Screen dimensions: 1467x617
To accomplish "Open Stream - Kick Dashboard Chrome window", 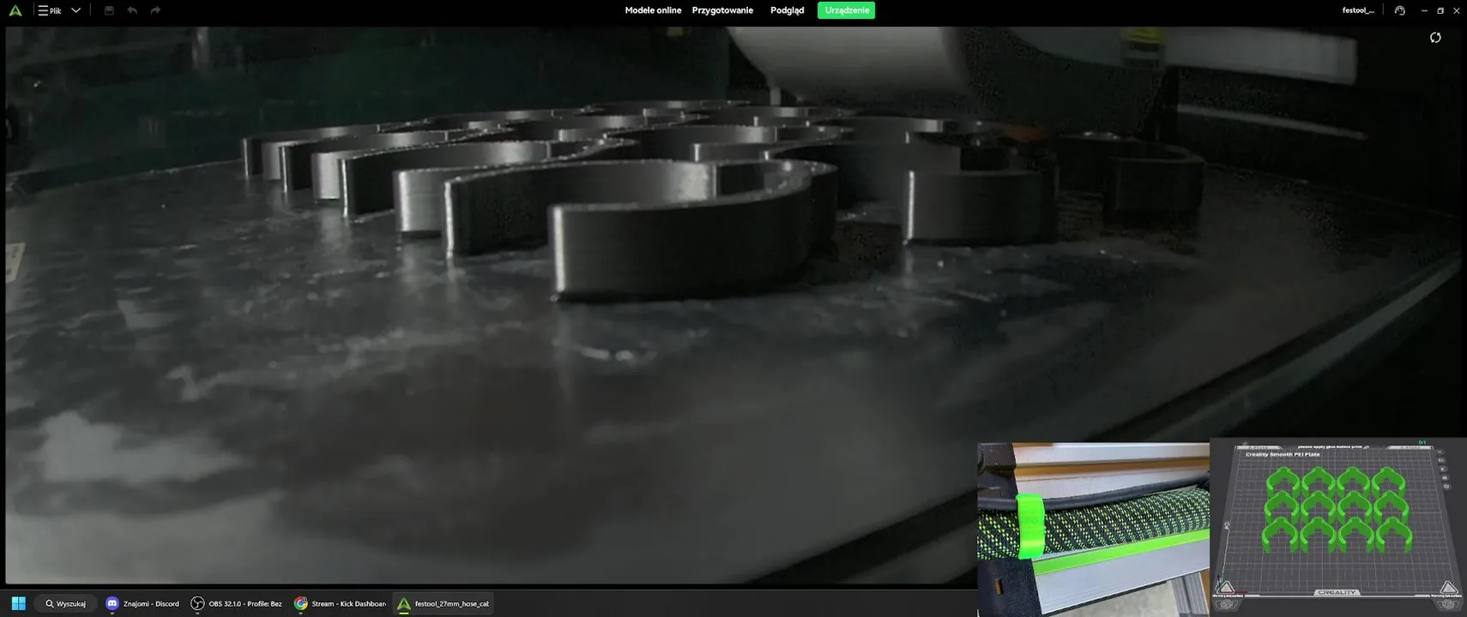I will tap(341, 603).
